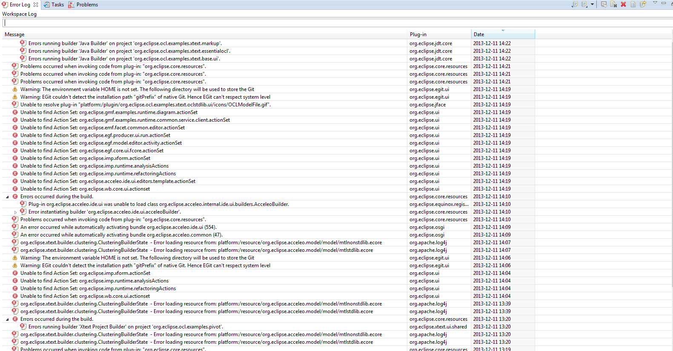This screenshot has width=673, height=351.
Task: Click the Export Log toolbar icon
Action: (575, 4)
